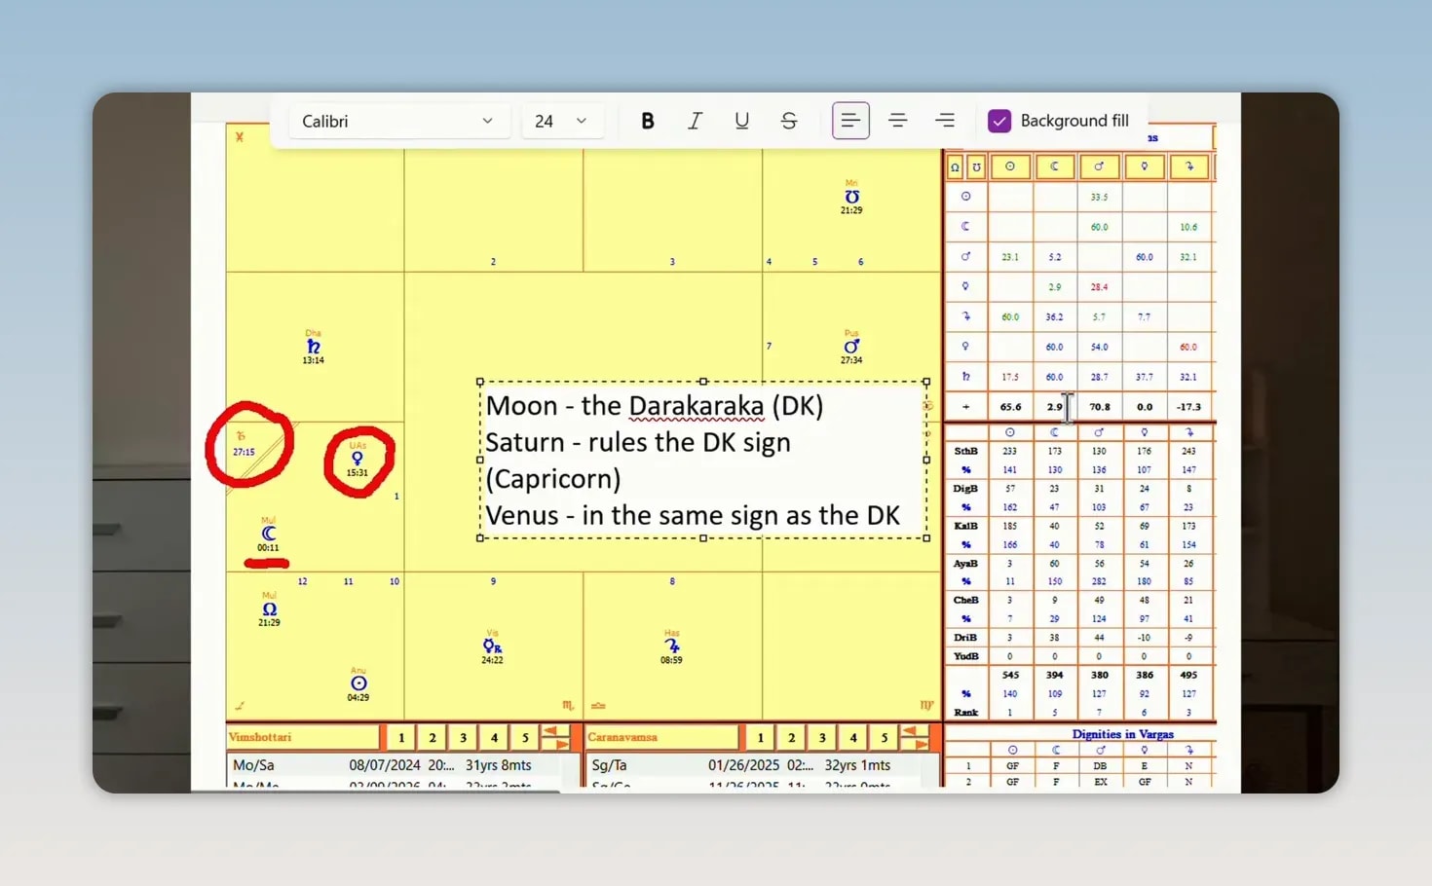Click Caranavamsa level 5 button
Screen dimensions: 1432x886
(x=885, y=738)
